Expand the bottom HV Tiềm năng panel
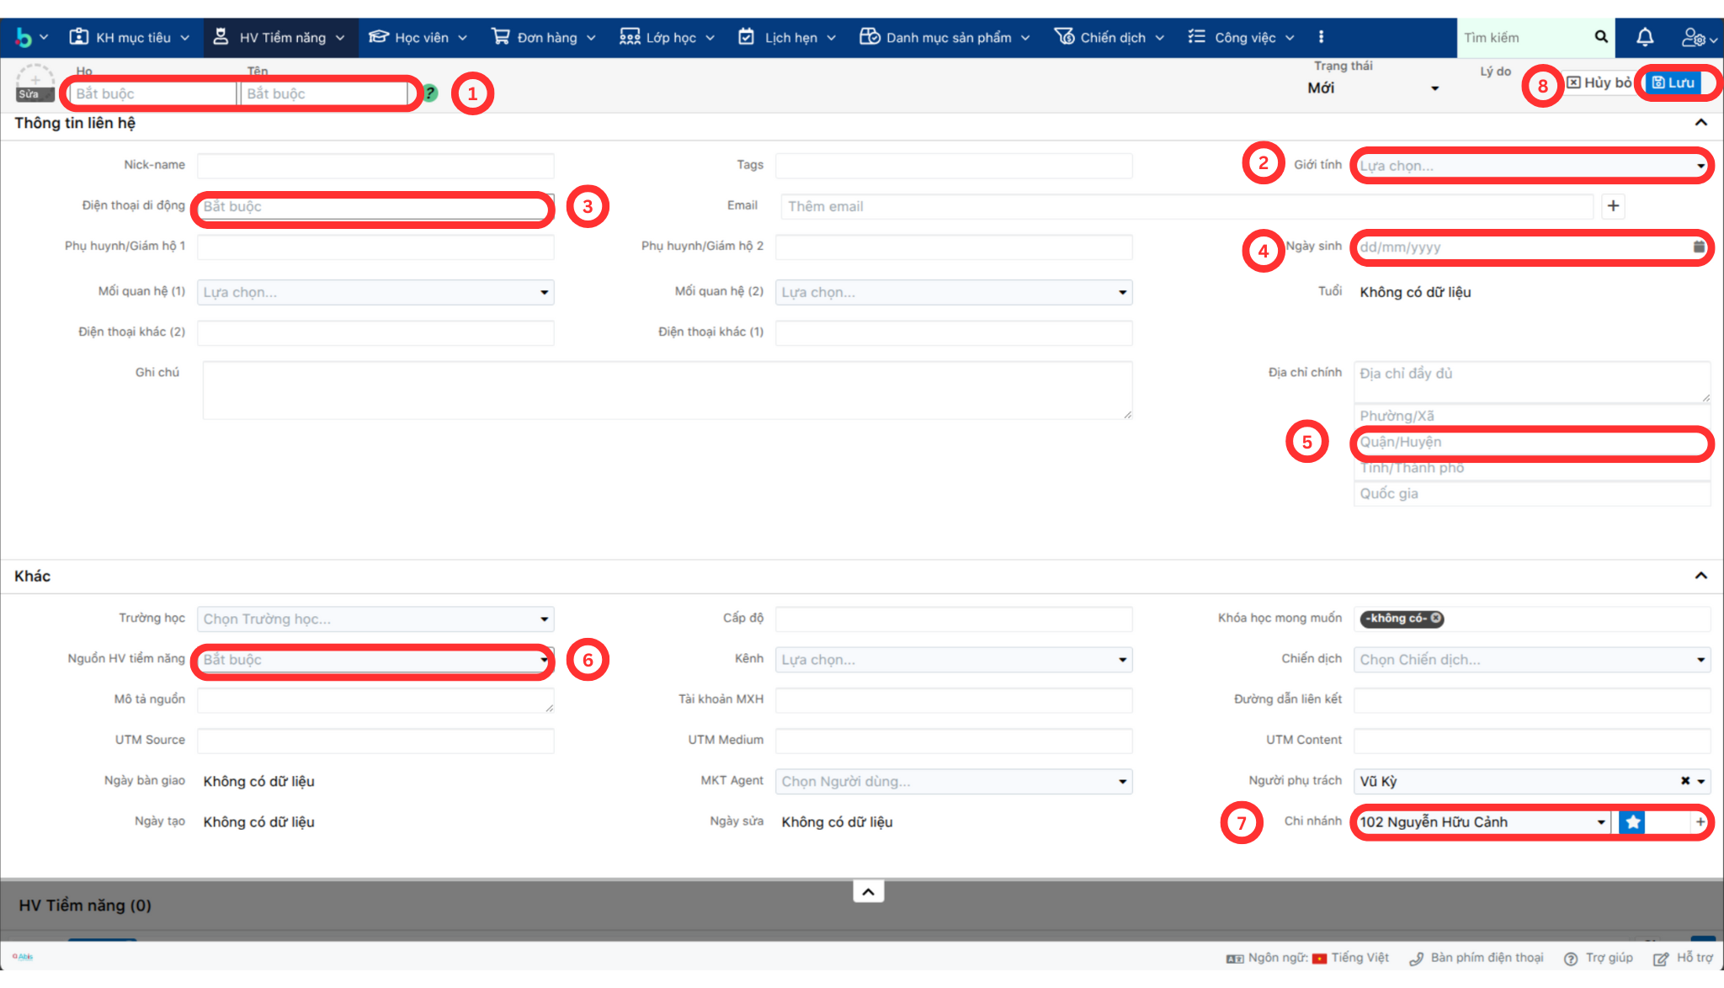This screenshot has width=1724, height=988. pyautogui.click(x=868, y=891)
